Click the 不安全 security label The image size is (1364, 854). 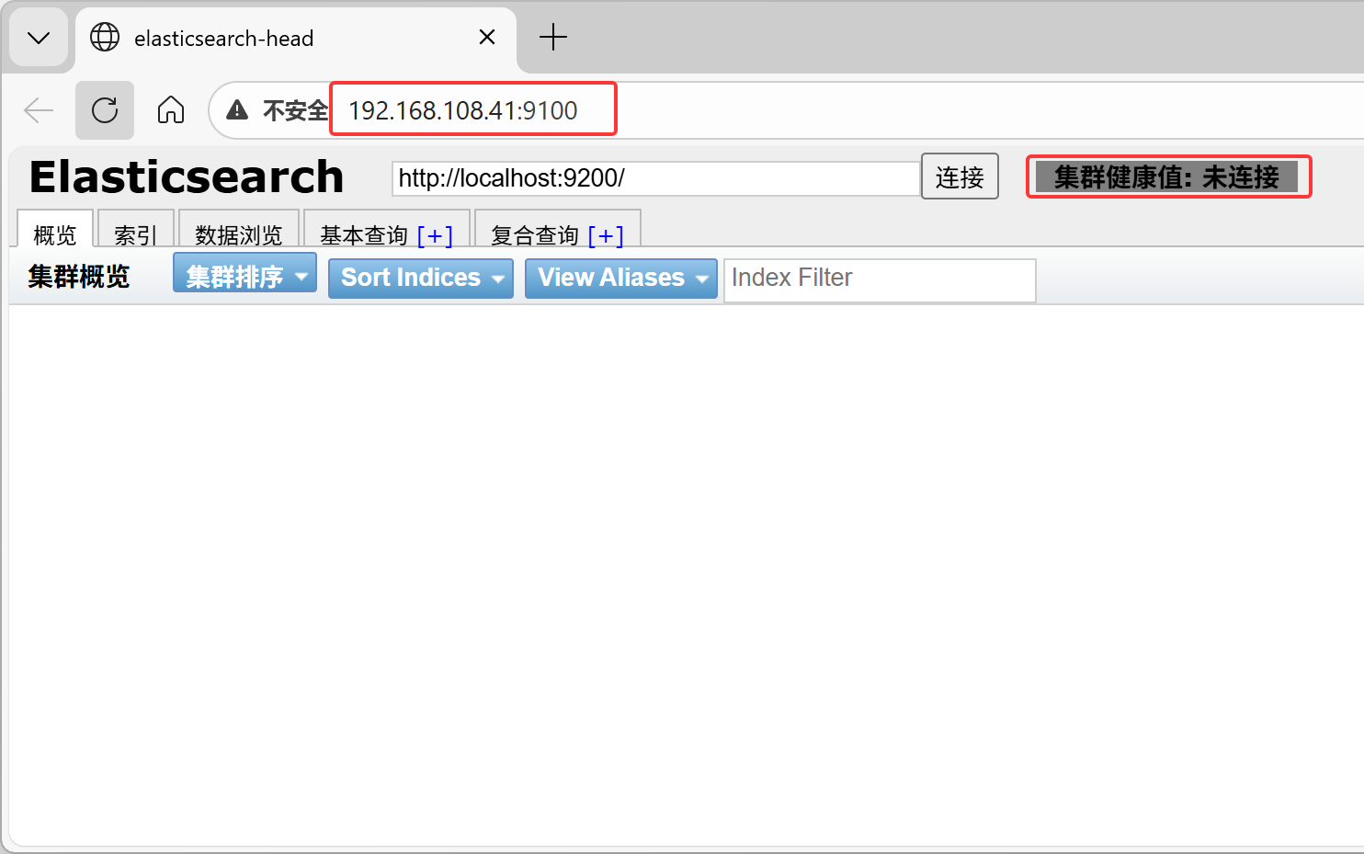[295, 110]
